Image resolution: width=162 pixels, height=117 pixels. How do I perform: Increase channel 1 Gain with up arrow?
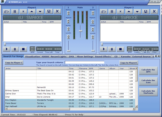68,12
